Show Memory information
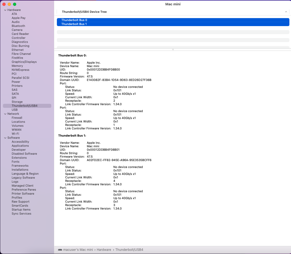The height and width of the screenshot is (254, 291). click(x=17, y=66)
